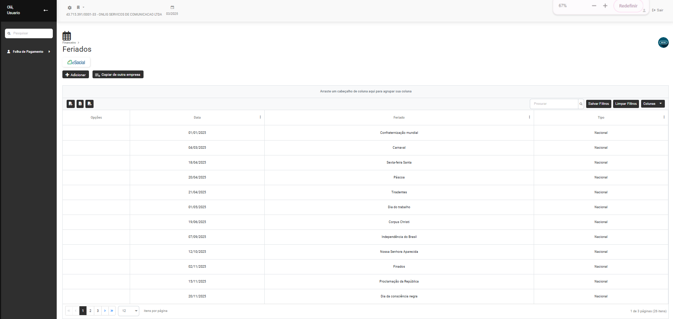Image resolution: width=673 pixels, height=319 pixels.
Task: Open the Data column options menu
Action: 260,117
